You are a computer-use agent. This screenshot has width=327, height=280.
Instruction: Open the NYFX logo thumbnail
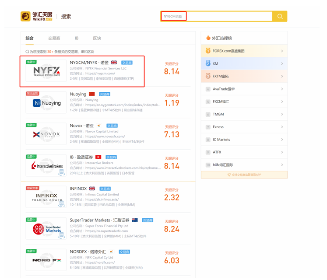click(x=46, y=71)
